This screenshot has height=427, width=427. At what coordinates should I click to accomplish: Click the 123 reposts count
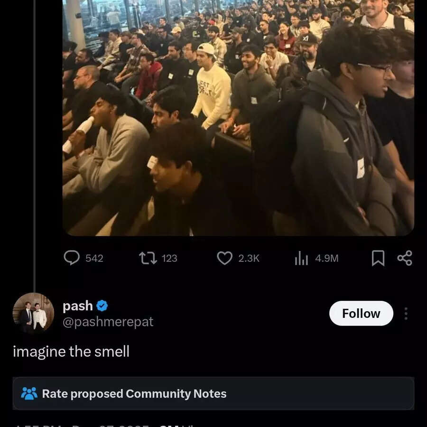pos(169,258)
